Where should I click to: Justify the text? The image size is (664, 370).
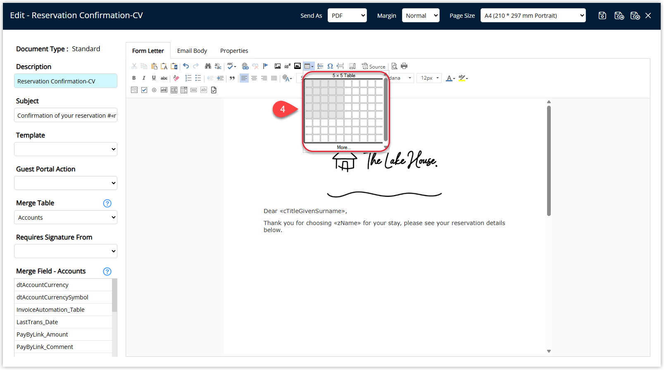click(x=274, y=78)
